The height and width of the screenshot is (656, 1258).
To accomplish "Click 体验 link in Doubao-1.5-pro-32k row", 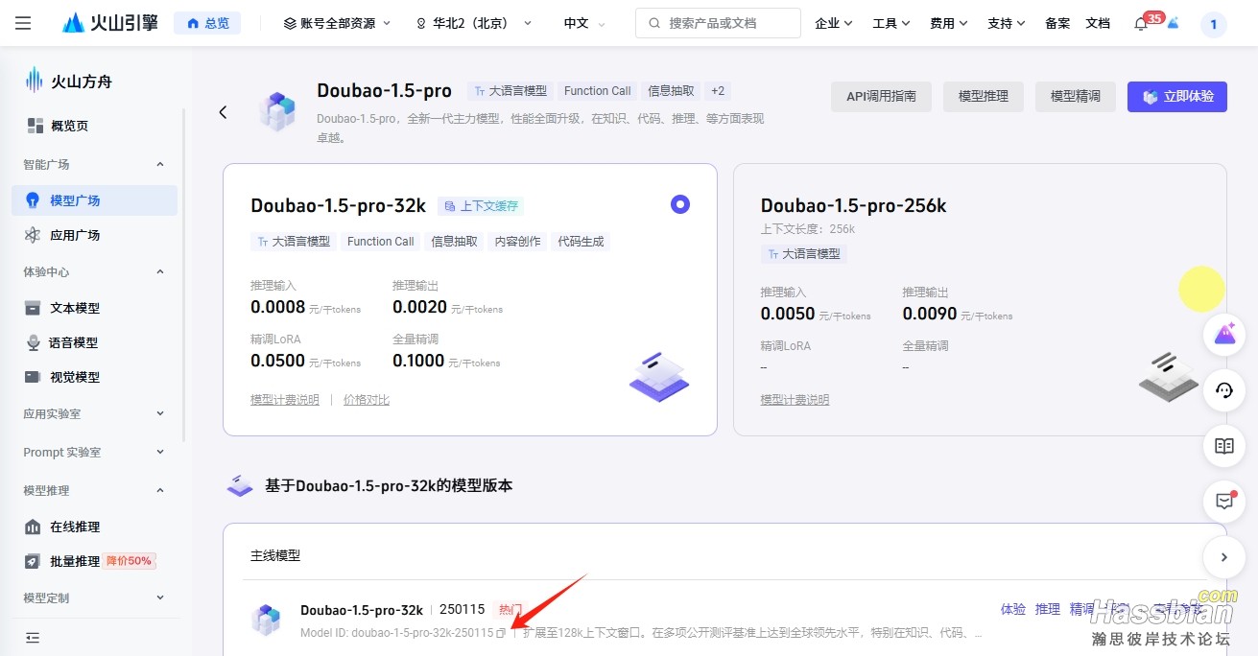I will point(1013,609).
